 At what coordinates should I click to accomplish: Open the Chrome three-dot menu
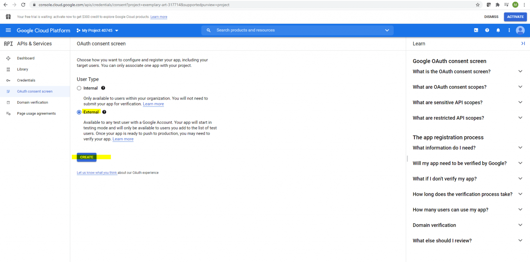coord(524,5)
